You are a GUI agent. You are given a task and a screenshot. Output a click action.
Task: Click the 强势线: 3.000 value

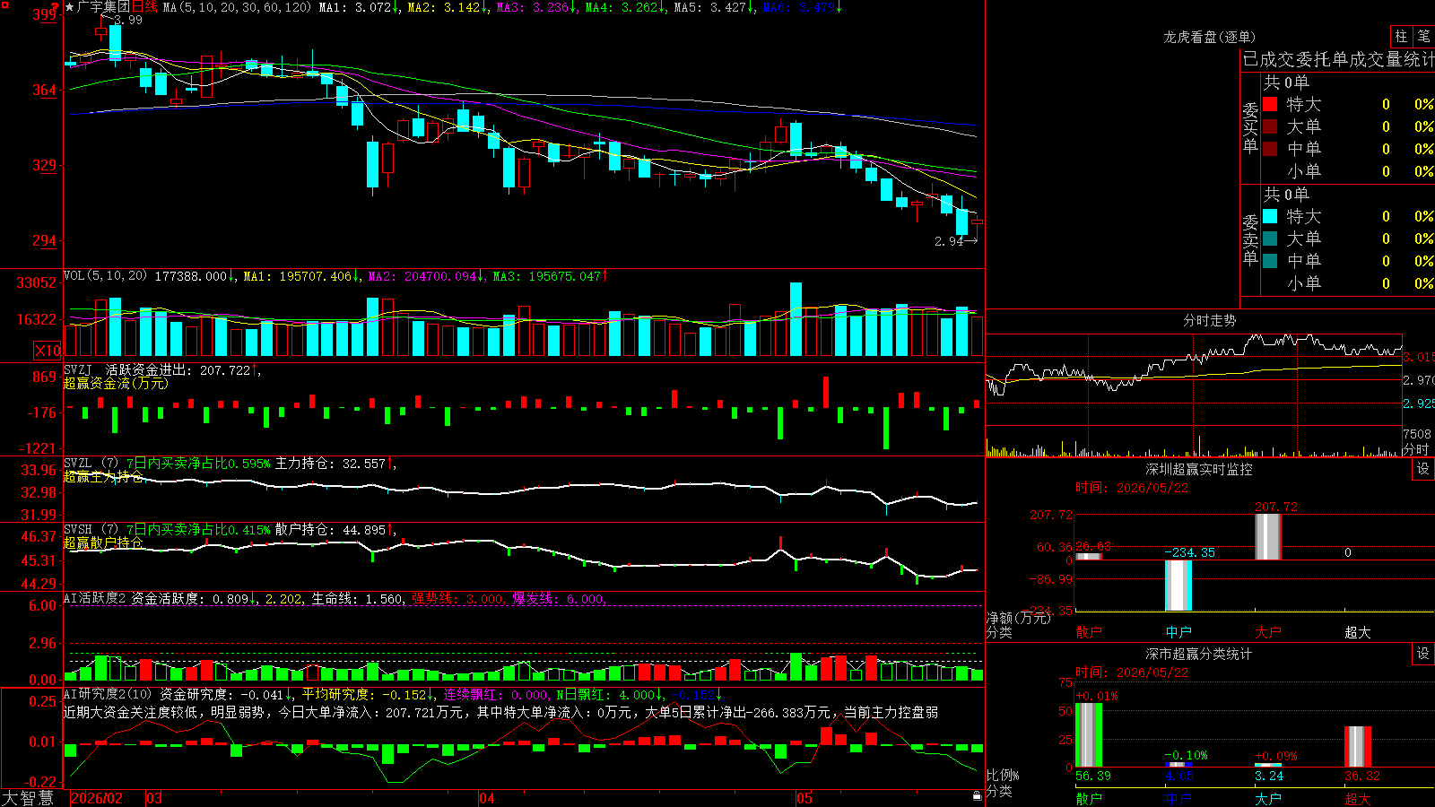(457, 599)
